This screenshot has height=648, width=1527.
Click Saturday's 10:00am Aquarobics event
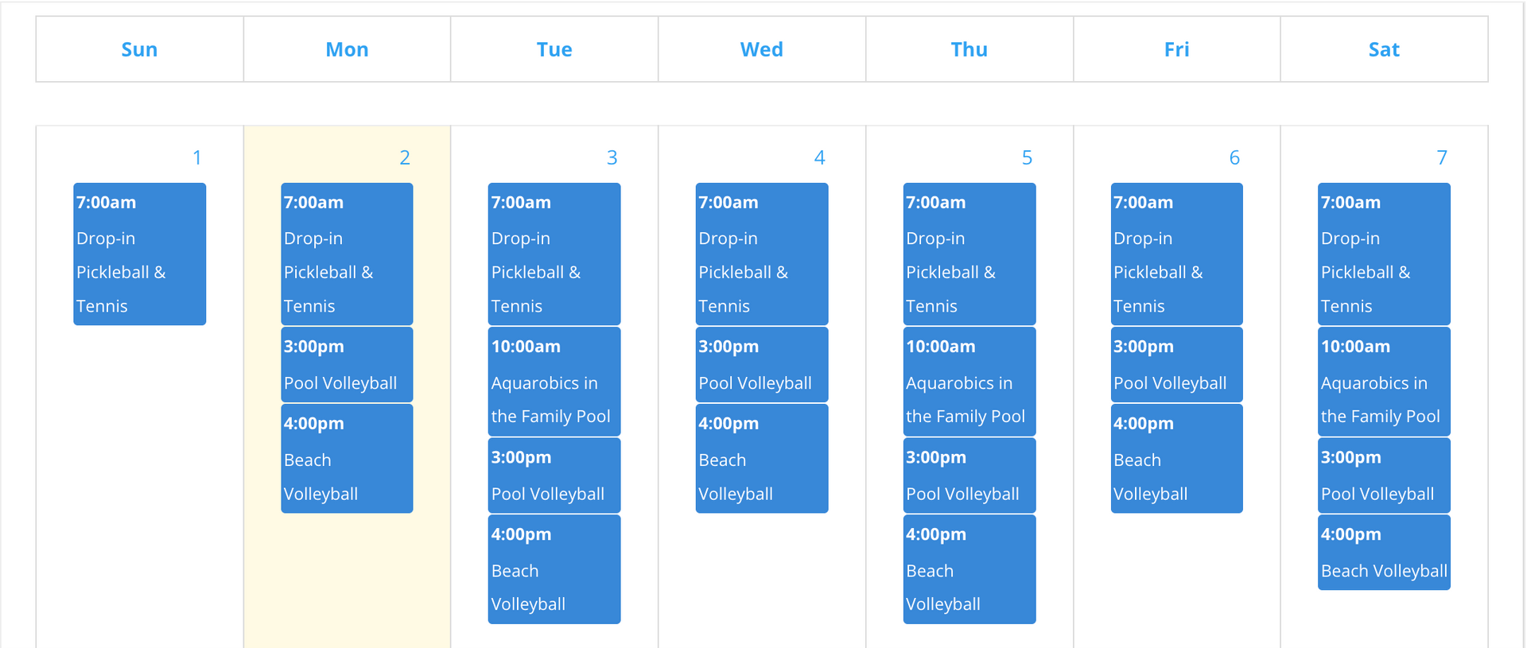coord(1384,382)
